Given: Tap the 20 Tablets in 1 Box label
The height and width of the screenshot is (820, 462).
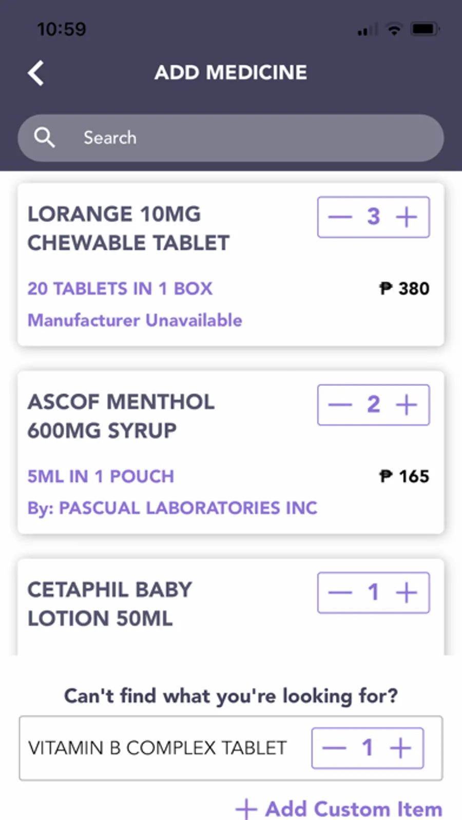Looking at the screenshot, I should (120, 288).
